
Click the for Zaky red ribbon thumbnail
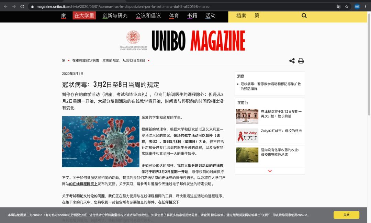247,136
